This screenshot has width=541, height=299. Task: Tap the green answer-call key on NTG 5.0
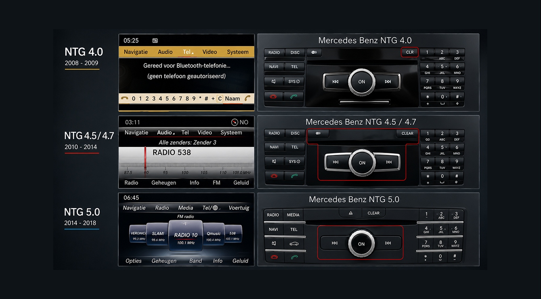coord(294,257)
